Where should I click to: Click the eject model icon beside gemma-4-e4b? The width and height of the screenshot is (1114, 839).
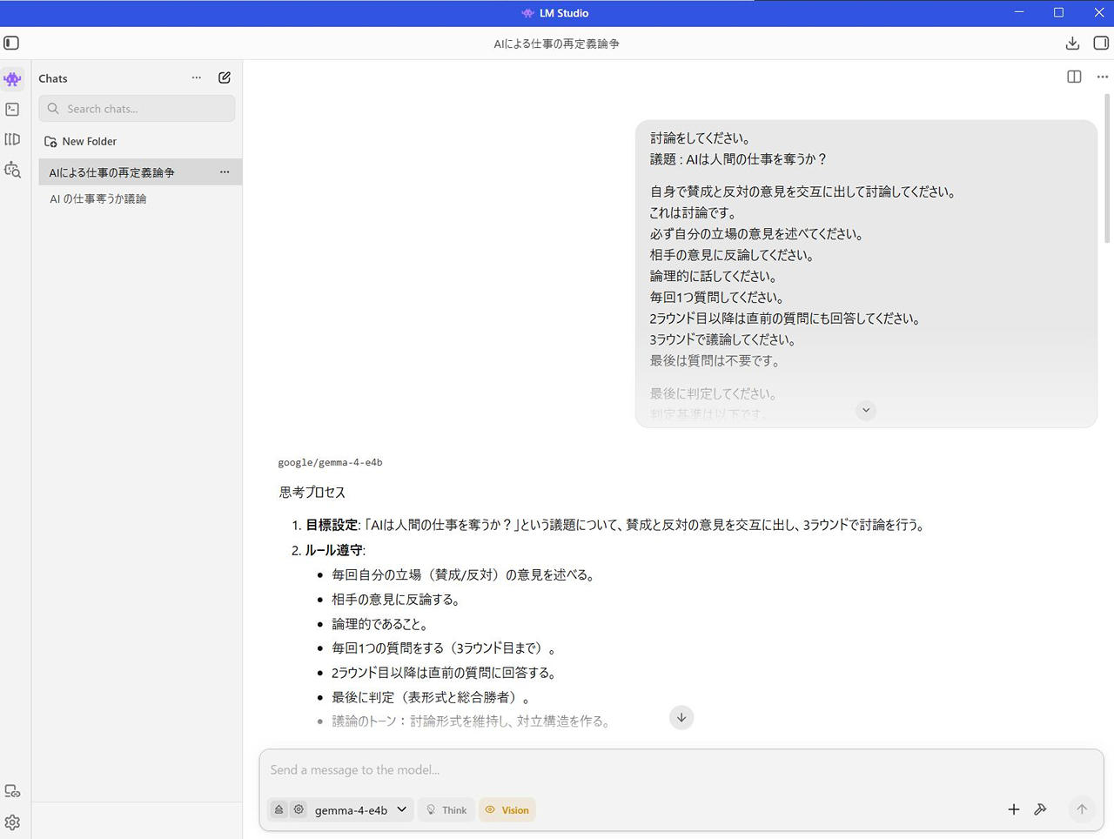point(278,809)
